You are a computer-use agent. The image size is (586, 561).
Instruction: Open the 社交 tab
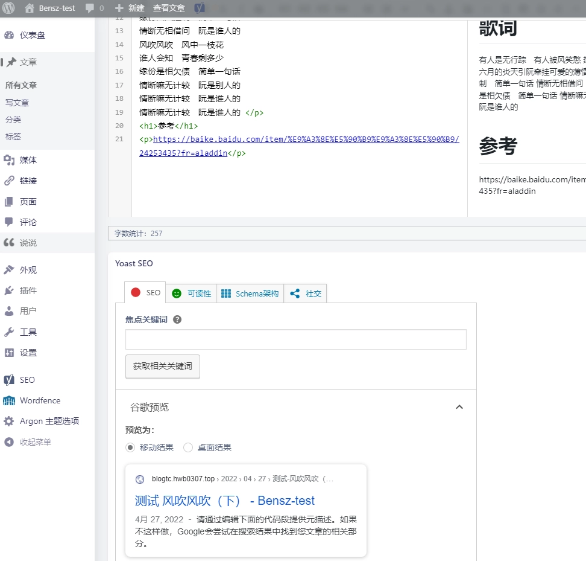(305, 293)
